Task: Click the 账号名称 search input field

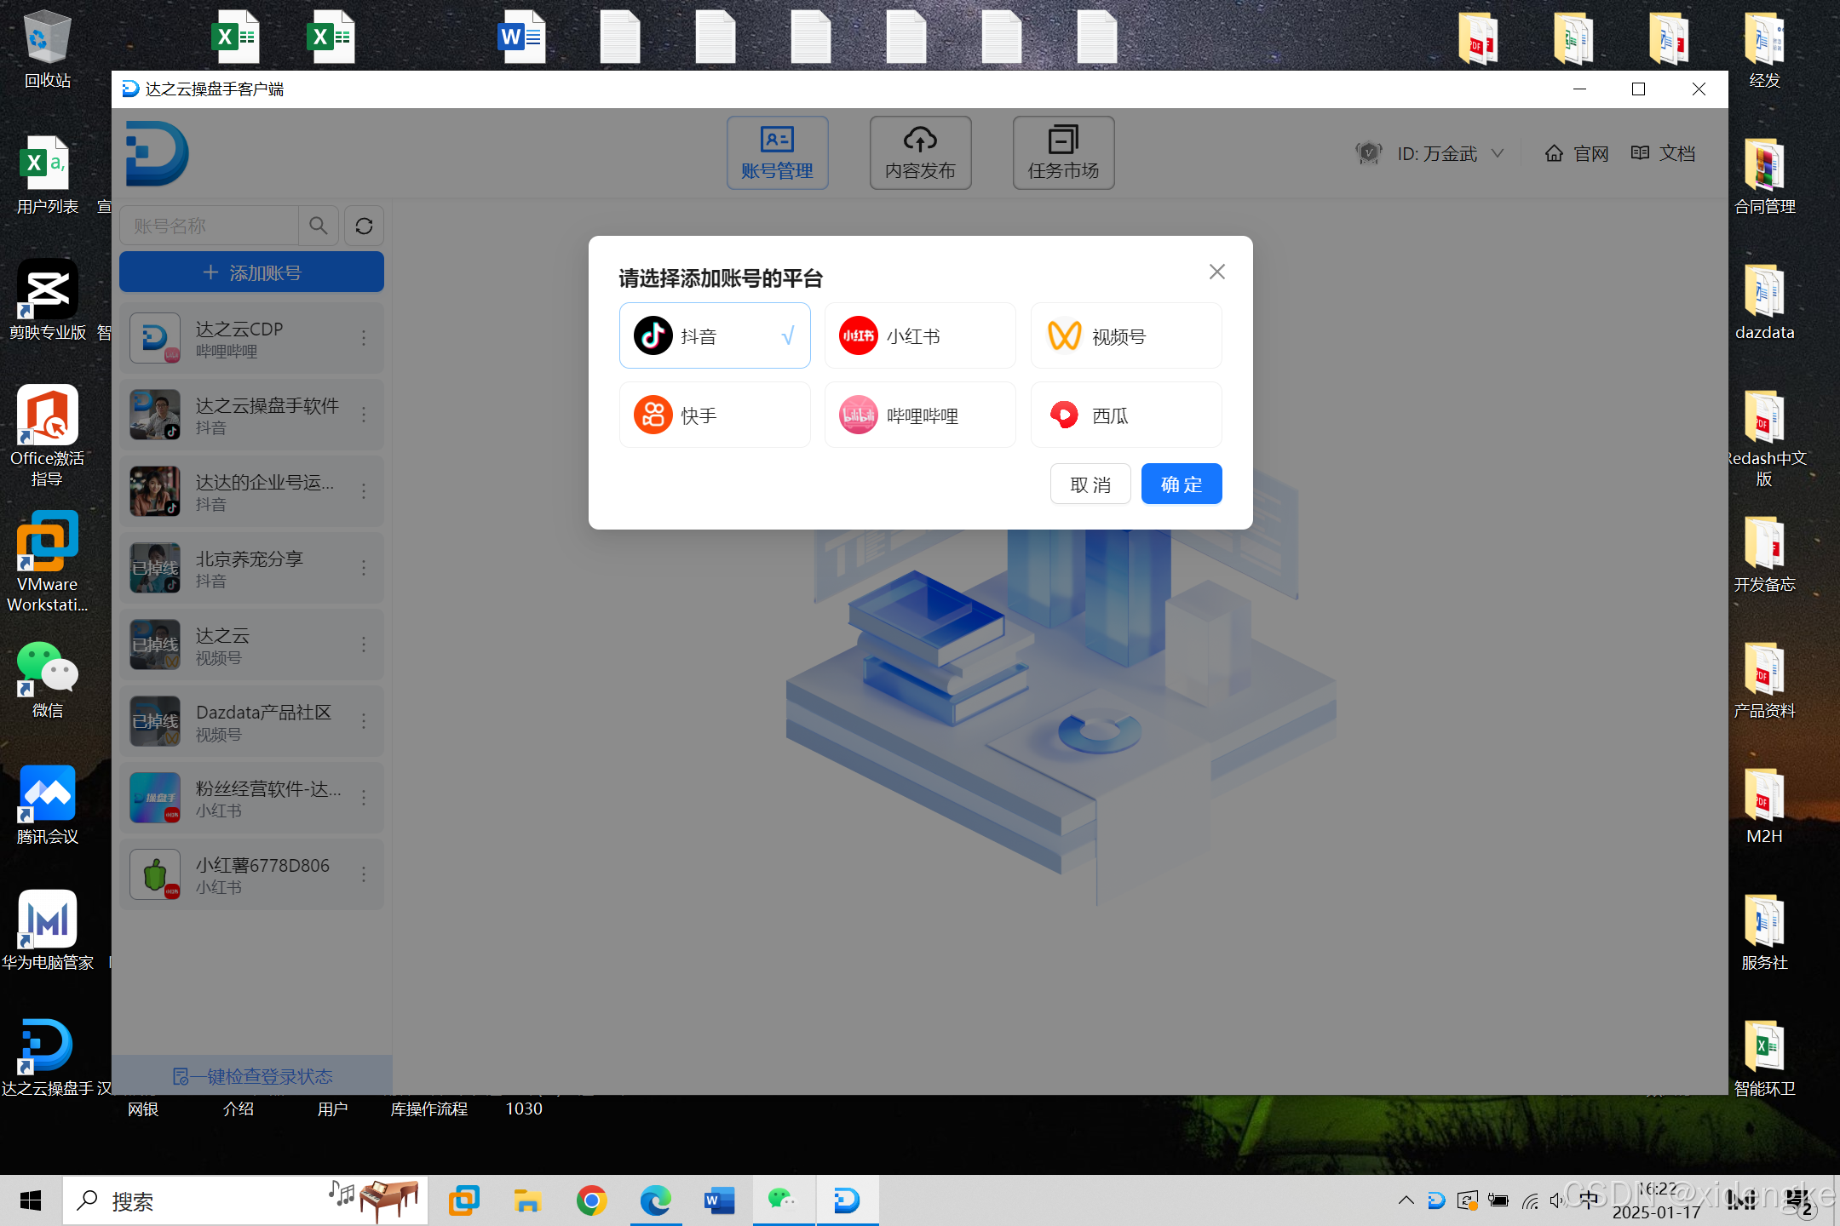Action: click(209, 226)
